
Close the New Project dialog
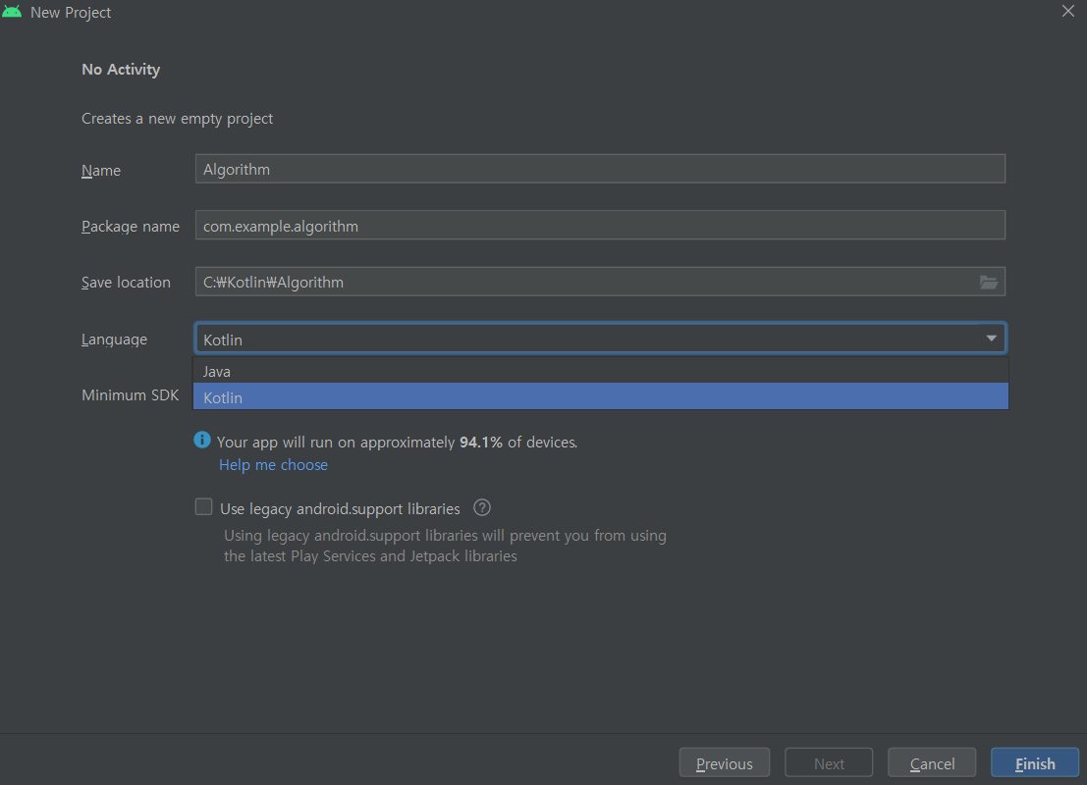click(1068, 11)
